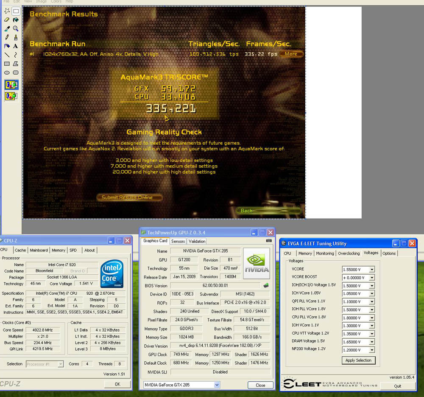This screenshot has width=424, height=397.
Task: Enable opaque selection mode in Paint
Action: (11, 85)
